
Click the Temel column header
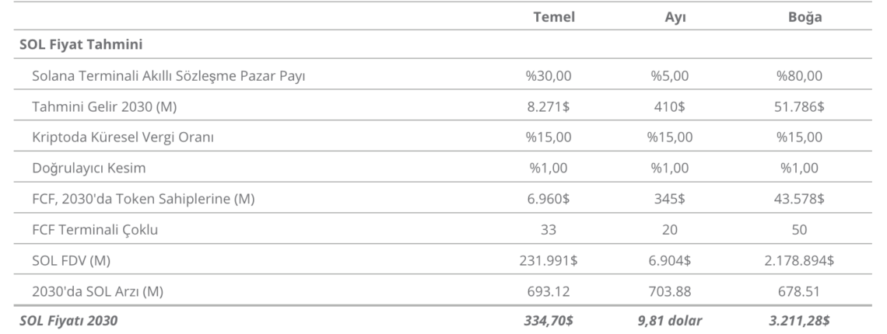point(554,17)
